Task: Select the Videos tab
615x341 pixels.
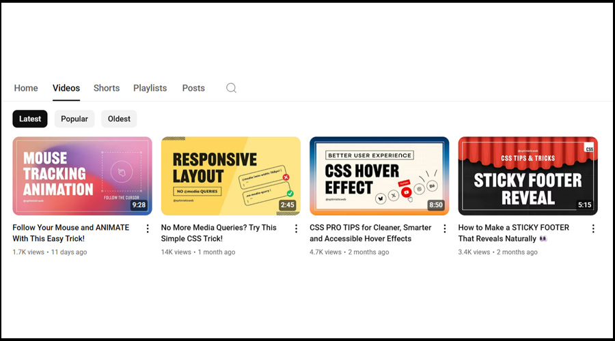Action: (x=66, y=88)
